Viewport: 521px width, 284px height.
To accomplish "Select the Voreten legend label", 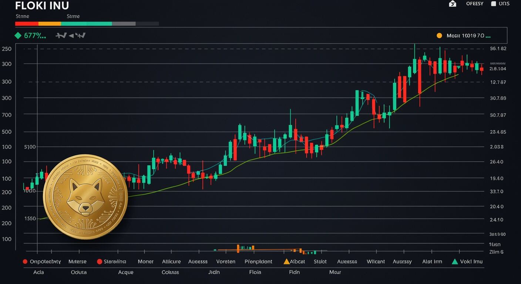I will click(225, 261).
